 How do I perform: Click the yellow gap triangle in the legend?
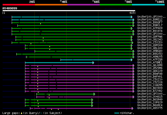tap(21, 113)
